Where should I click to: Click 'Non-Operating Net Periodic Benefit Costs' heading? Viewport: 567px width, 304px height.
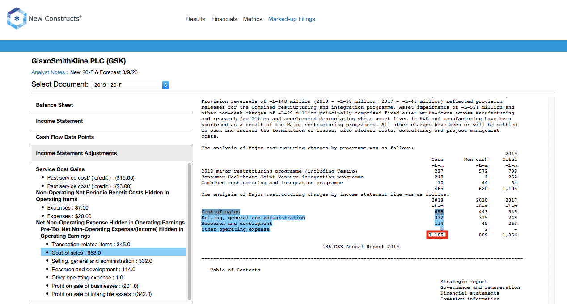coord(102,196)
